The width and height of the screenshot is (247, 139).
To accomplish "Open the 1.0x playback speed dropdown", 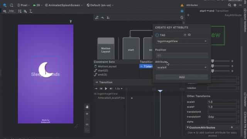I will pyautogui.click(x=118, y=89).
